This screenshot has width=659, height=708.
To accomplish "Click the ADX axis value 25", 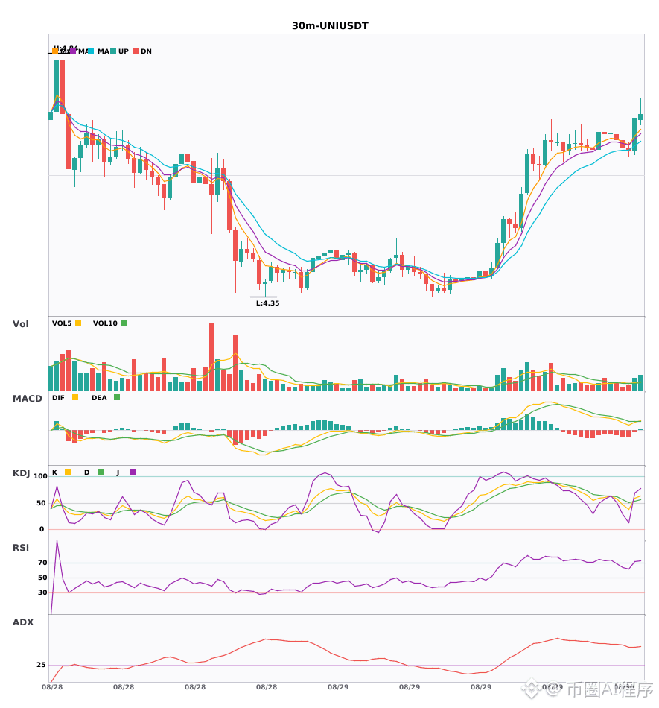I will (41, 665).
